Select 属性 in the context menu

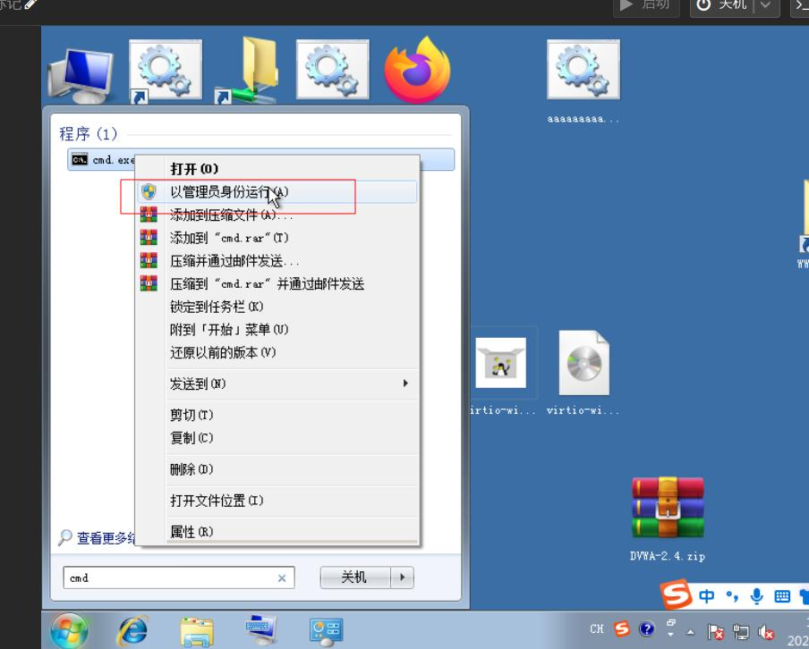coord(192,532)
